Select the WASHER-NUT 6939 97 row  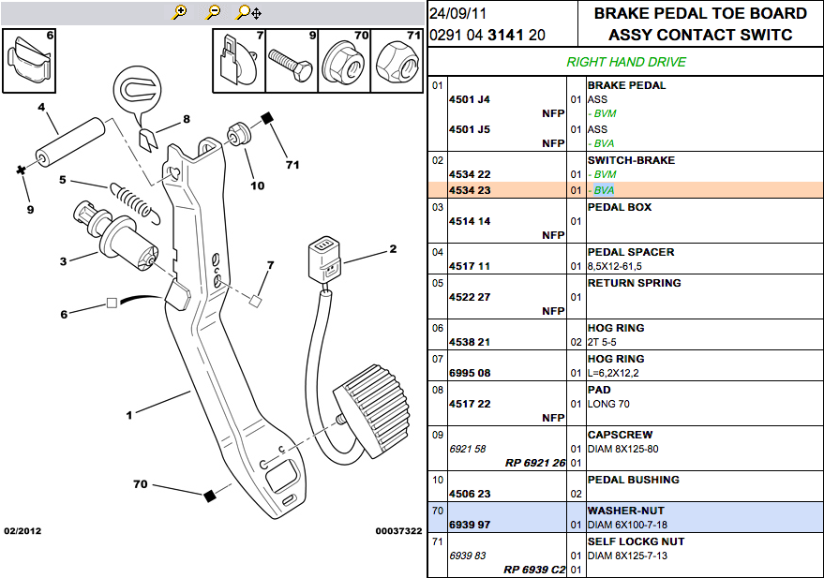click(x=625, y=517)
